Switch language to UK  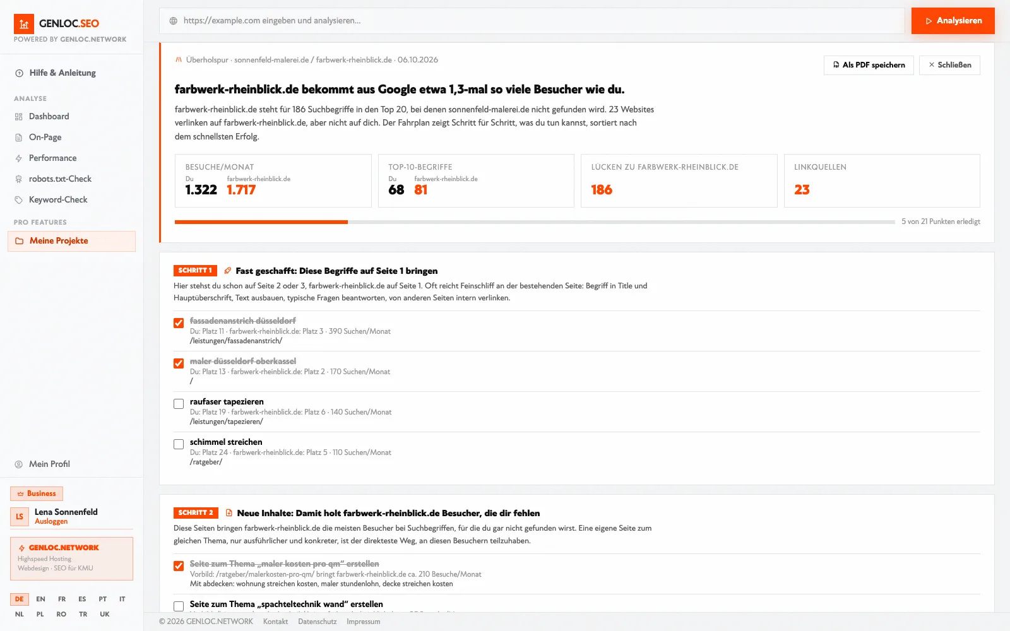[105, 615]
